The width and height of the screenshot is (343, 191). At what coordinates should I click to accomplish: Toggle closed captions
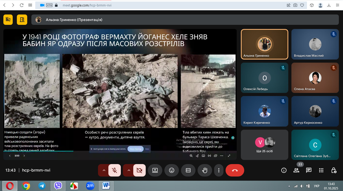tap(188, 170)
